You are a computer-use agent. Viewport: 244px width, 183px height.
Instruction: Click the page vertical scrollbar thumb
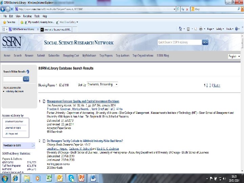(242, 43)
